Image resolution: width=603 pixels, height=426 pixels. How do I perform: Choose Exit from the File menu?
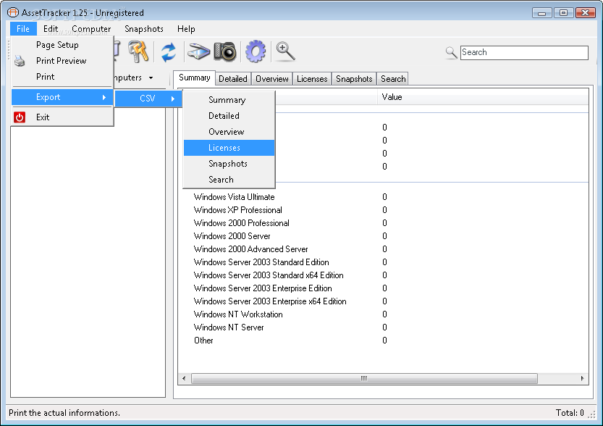click(62, 117)
